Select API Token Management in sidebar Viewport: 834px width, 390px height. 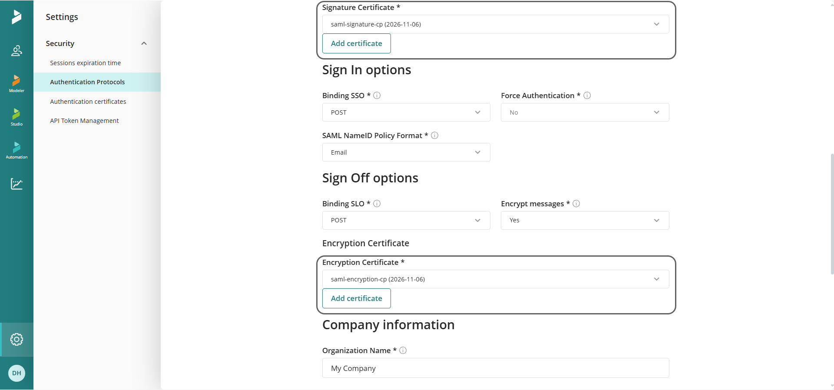tap(84, 121)
